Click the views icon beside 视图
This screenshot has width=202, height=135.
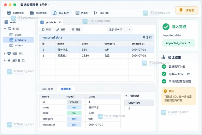coord(9,53)
